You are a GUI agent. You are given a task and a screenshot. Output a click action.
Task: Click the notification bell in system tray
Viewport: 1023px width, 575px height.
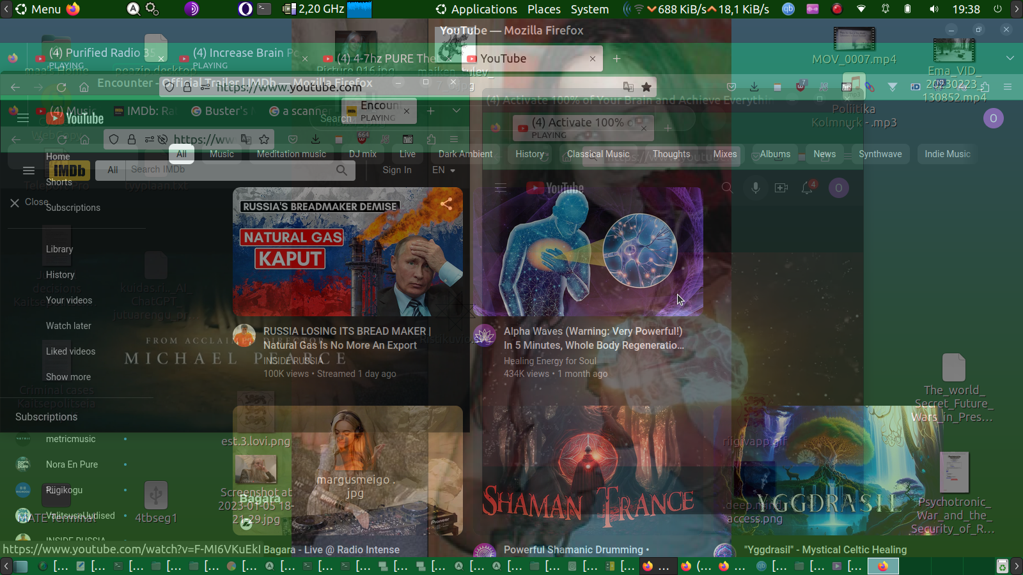[x=886, y=9]
